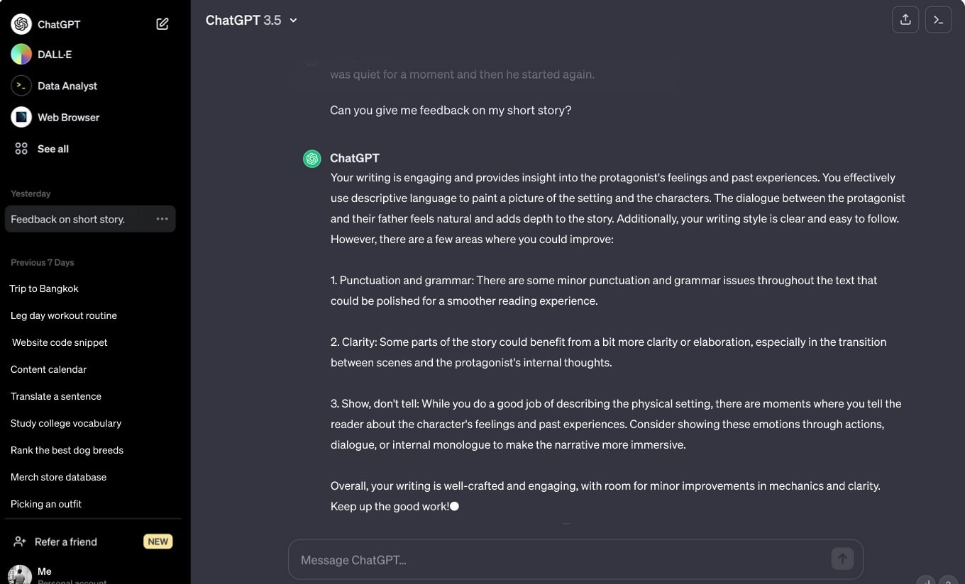Open the ChatGPT 3.5 model selector

click(x=252, y=20)
